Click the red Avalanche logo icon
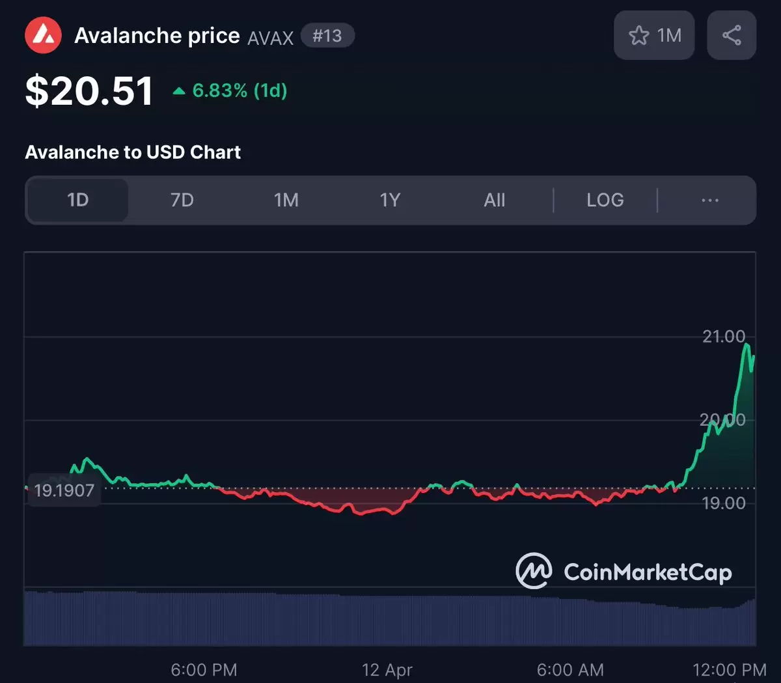This screenshot has height=683, width=781. (43, 35)
